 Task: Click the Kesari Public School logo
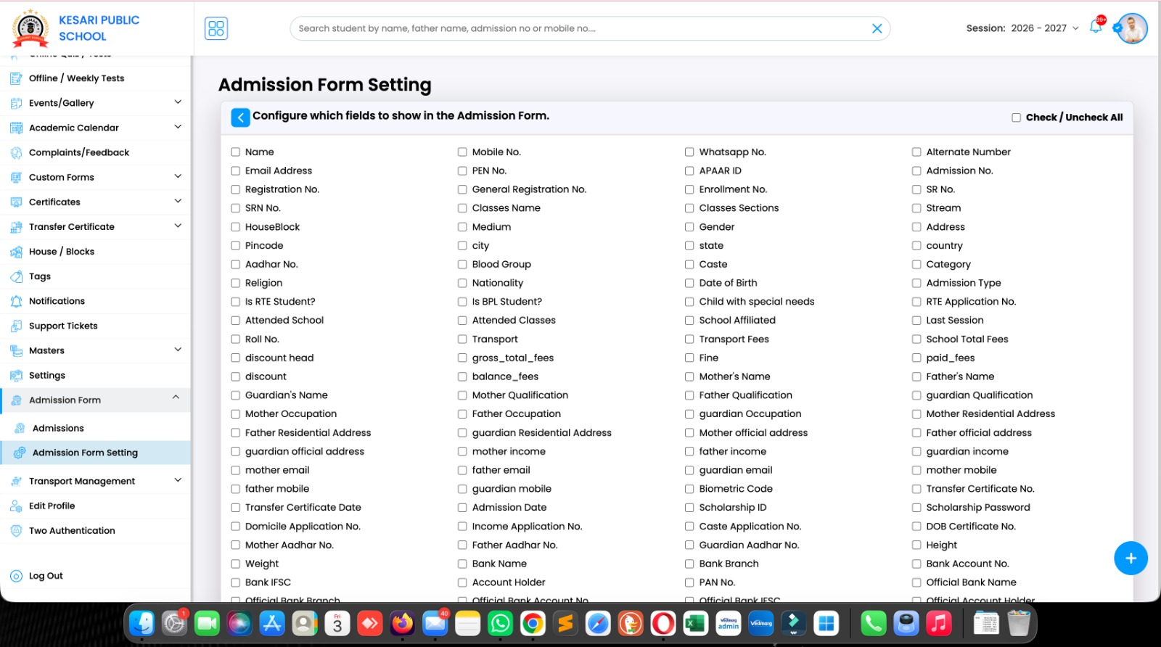[x=30, y=28]
